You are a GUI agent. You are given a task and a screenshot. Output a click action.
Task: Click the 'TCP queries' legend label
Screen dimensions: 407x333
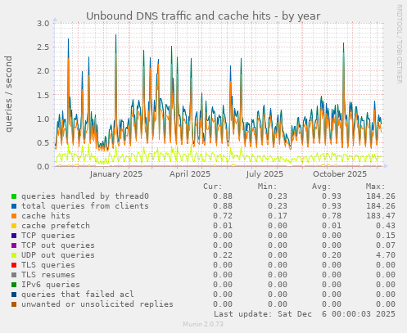pyautogui.click(x=48, y=236)
